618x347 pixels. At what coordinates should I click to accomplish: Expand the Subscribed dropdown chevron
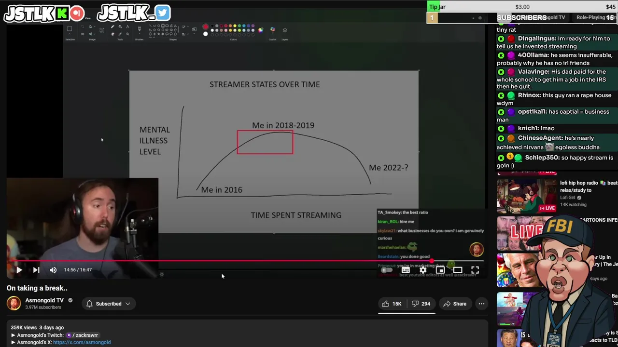coord(128,304)
